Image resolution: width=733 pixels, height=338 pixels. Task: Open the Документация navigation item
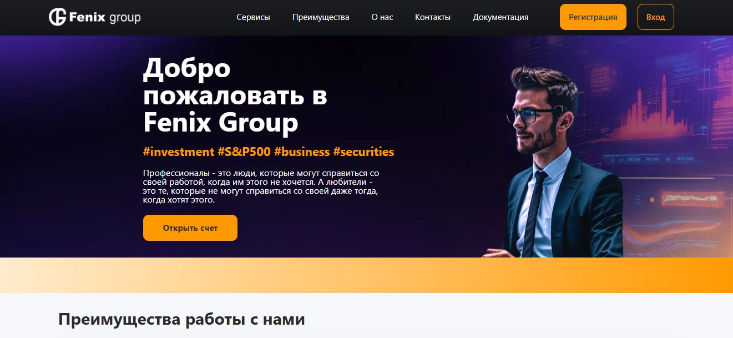(x=501, y=17)
